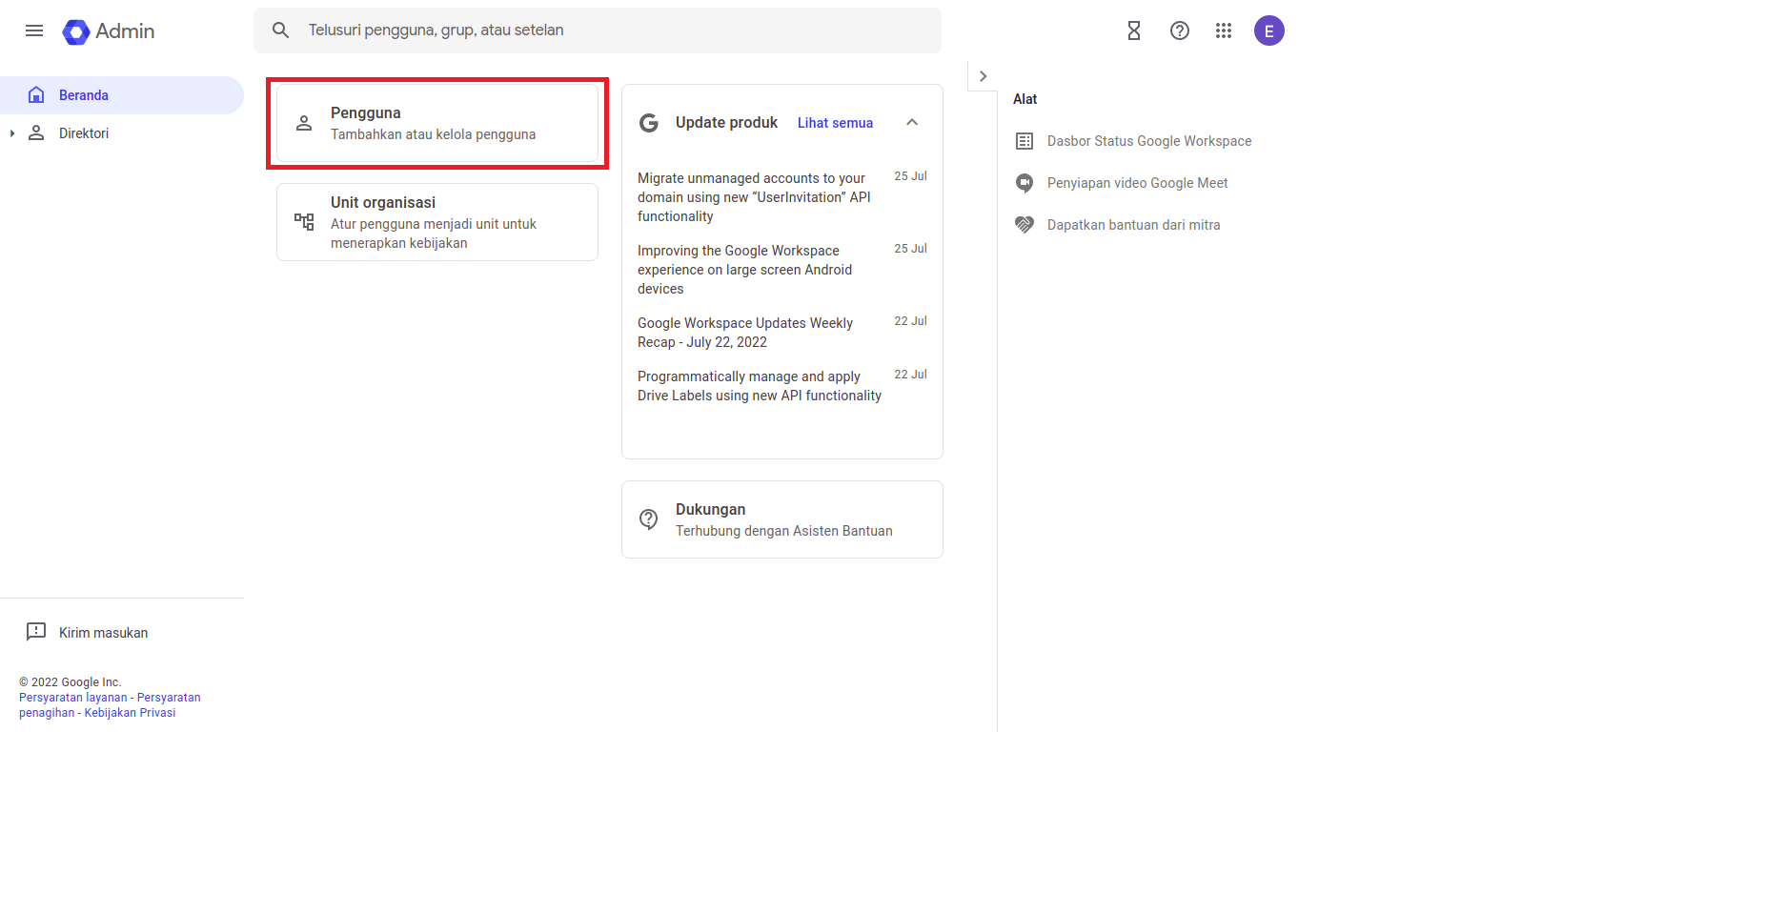Click the search magnifier icon
Image resolution: width=1765 pixels, height=915 pixels.
click(280, 30)
